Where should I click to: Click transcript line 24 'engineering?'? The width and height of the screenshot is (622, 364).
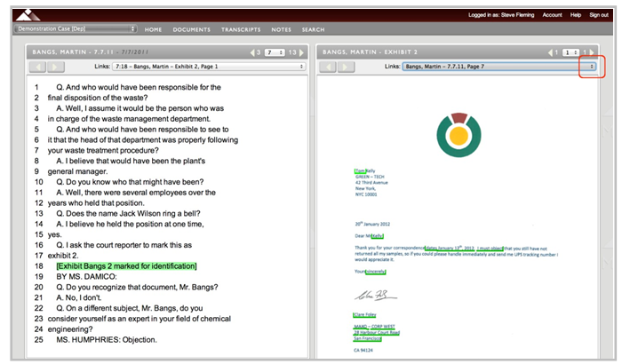click(x=70, y=329)
